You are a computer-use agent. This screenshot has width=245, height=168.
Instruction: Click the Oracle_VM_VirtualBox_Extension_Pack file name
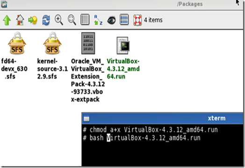point(88,80)
